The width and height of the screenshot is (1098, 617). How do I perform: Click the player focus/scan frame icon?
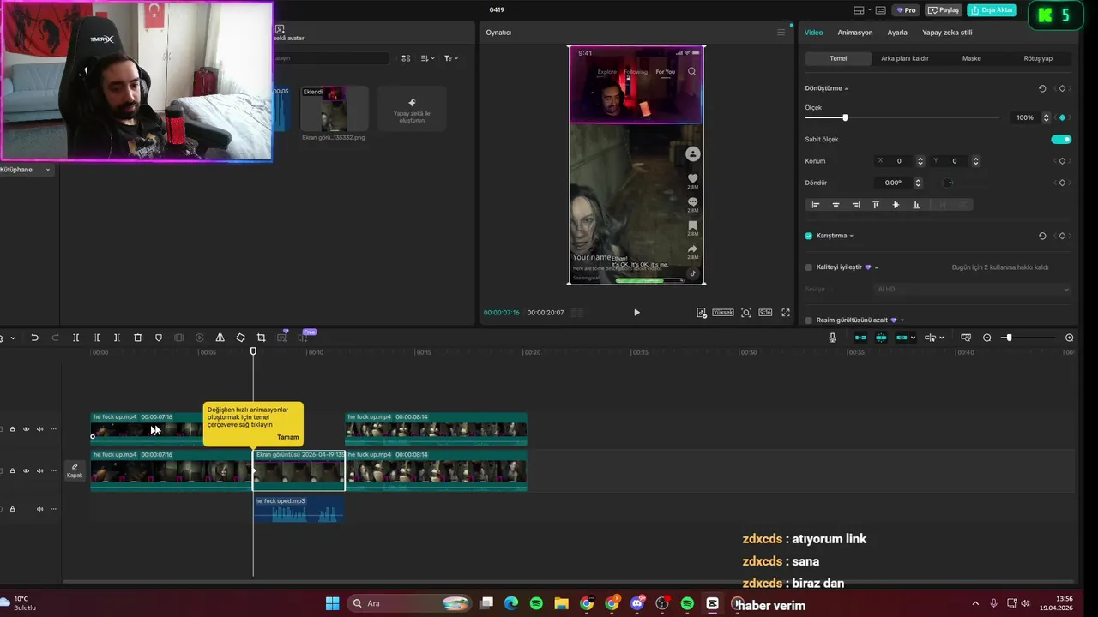coord(746,313)
